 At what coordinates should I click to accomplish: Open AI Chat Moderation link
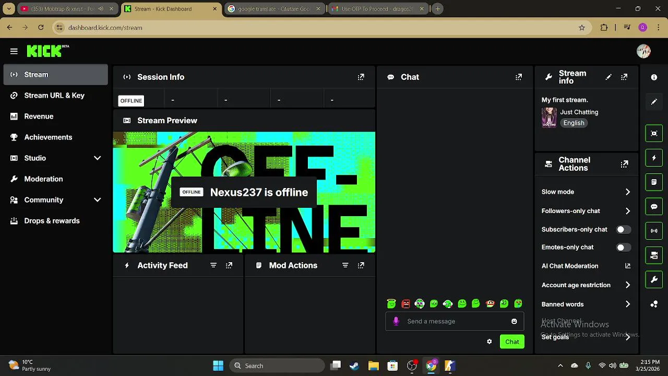point(586,266)
